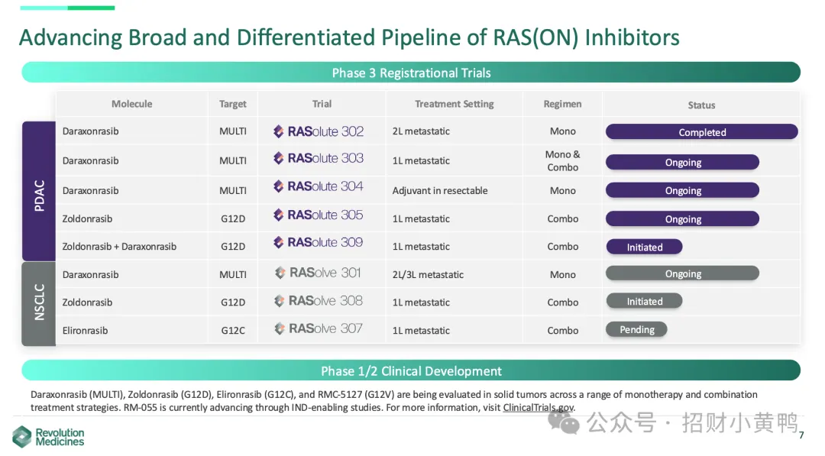This screenshot has height=456, width=825.
Task: Click the RASolute 303 trial logo icon
Action: [x=279, y=158]
